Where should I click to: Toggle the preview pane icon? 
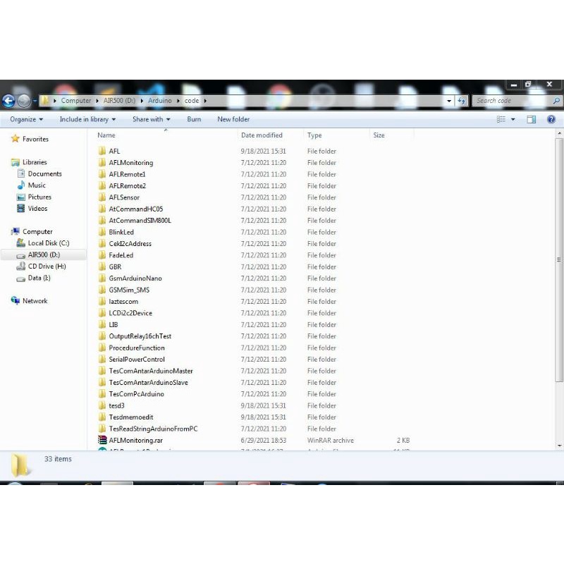[x=532, y=119]
